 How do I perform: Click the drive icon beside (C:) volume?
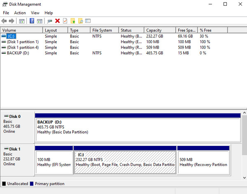(4, 36)
